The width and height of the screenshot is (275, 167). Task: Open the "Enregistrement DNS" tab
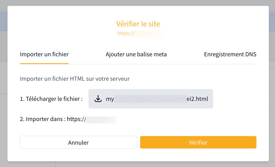click(230, 54)
